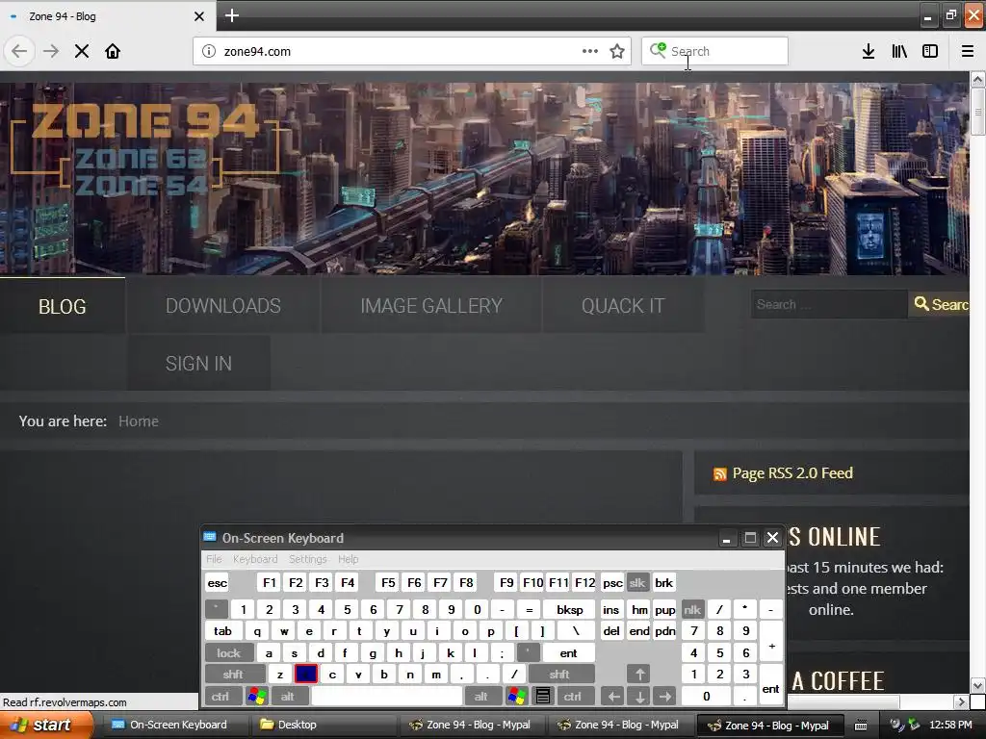The height and width of the screenshot is (739, 986).
Task: Open the BLOG navigation tab
Action: [63, 305]
